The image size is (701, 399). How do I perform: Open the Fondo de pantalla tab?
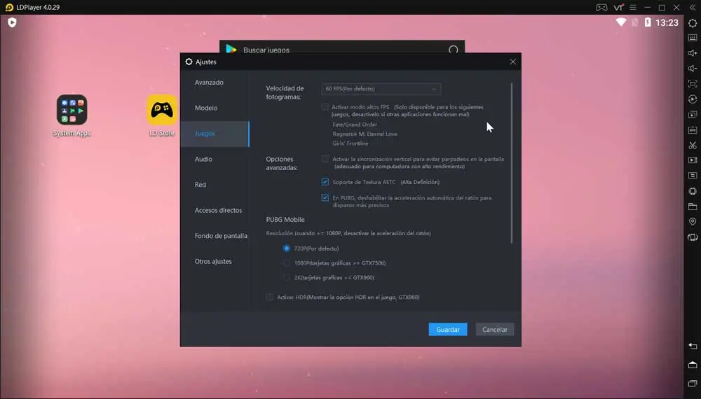[215, 236]
